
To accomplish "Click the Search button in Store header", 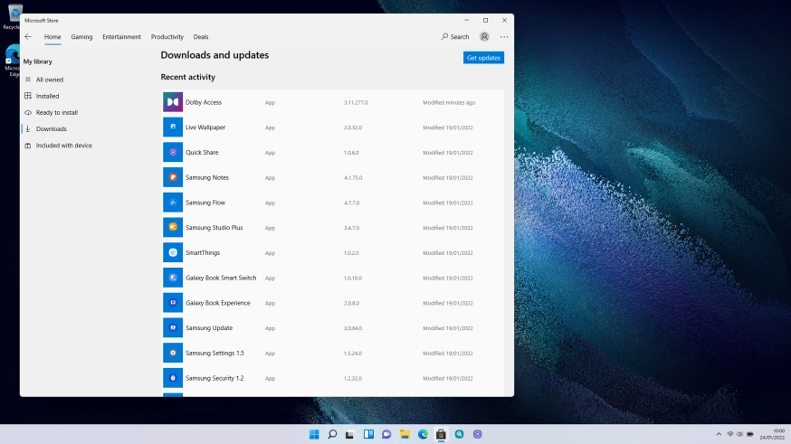I will 455,37.
